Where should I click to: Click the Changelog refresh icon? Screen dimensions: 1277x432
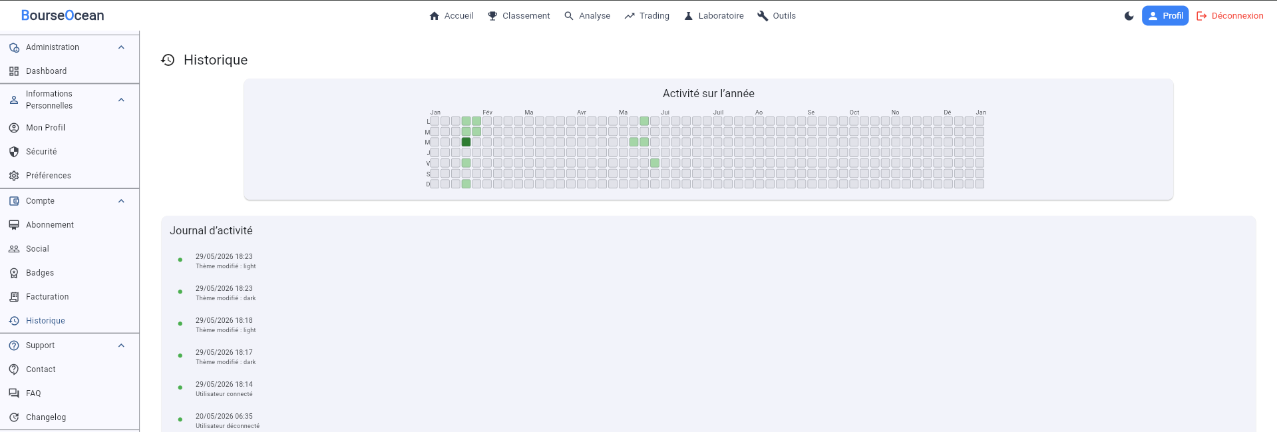pyautogui.click(x=14, y=417)
